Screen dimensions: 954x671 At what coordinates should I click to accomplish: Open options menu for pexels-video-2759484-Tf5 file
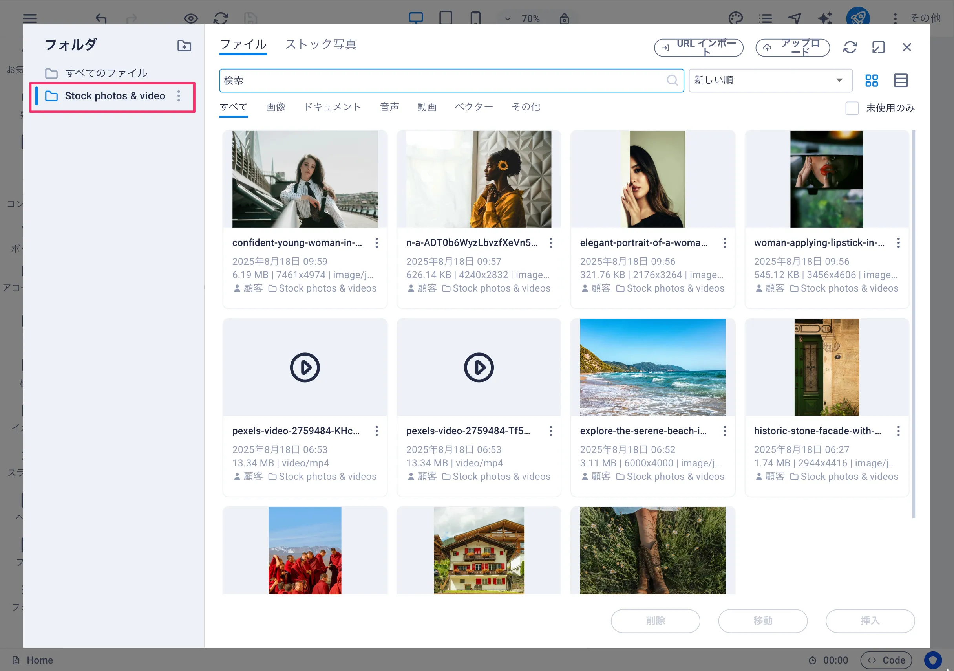[x=550, y=431]
